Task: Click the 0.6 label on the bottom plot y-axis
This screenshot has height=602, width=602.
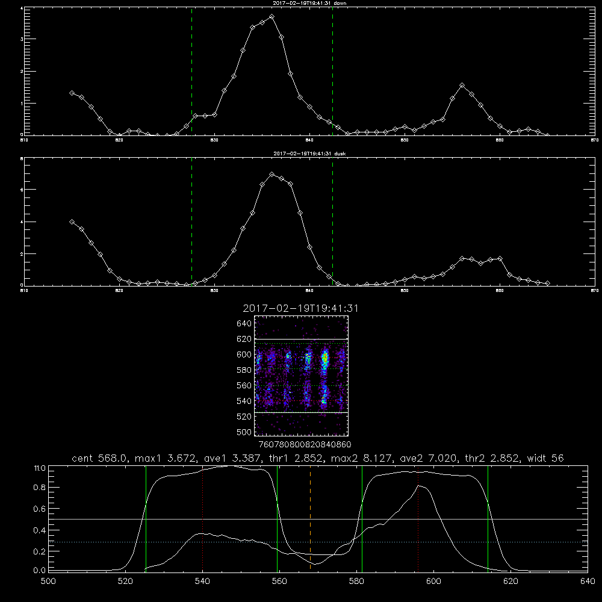Action: pyautogui.click(x=40, y=509)
